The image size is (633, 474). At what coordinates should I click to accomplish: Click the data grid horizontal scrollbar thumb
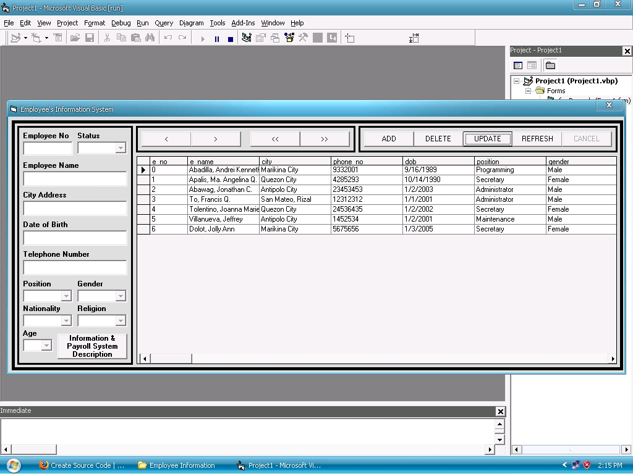[x=171, y=359]
